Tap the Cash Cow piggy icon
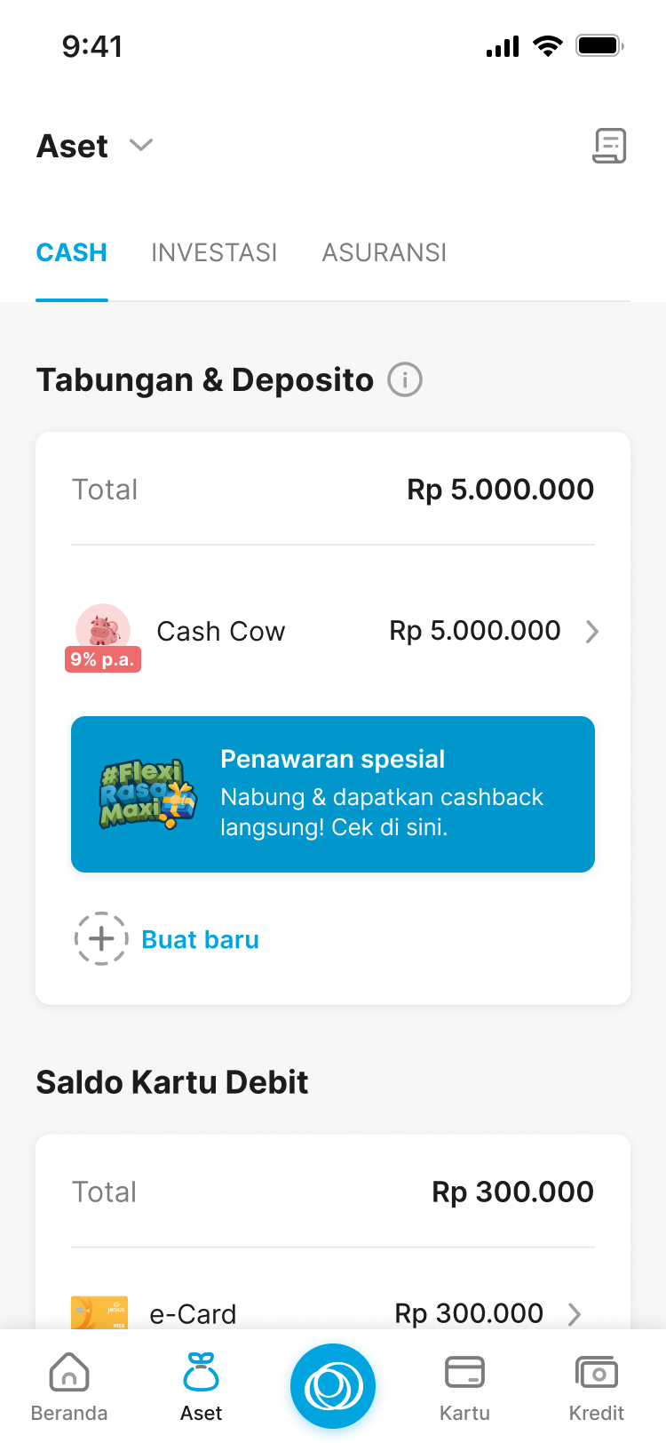 click(x=103, y=627)
